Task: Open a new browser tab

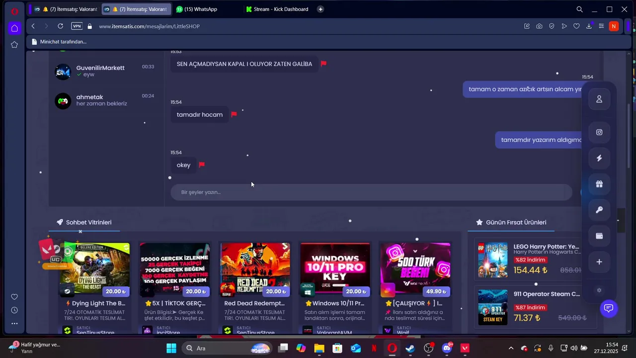Action: click(x=320, y=9)
